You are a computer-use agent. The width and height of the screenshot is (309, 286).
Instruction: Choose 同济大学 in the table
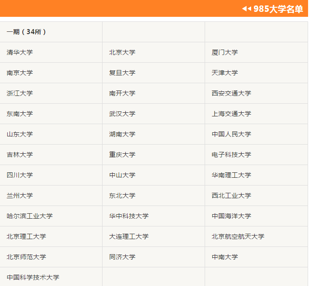[122, 257]
